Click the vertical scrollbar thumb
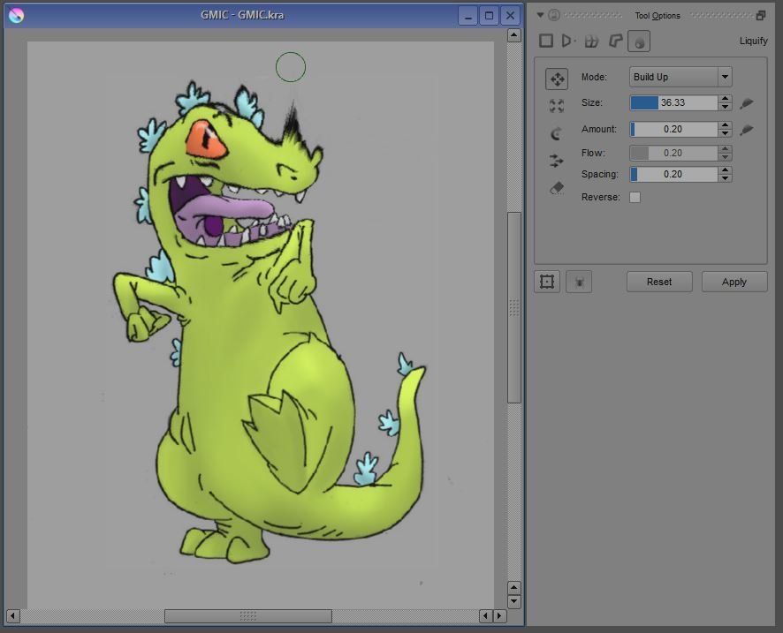The image size is (783, 633). [513, 307]
